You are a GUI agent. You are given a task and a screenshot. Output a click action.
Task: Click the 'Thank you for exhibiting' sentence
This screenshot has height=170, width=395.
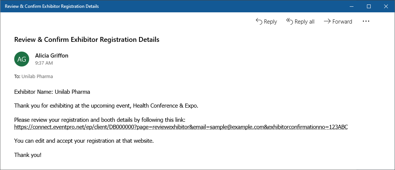pos(106,106)
